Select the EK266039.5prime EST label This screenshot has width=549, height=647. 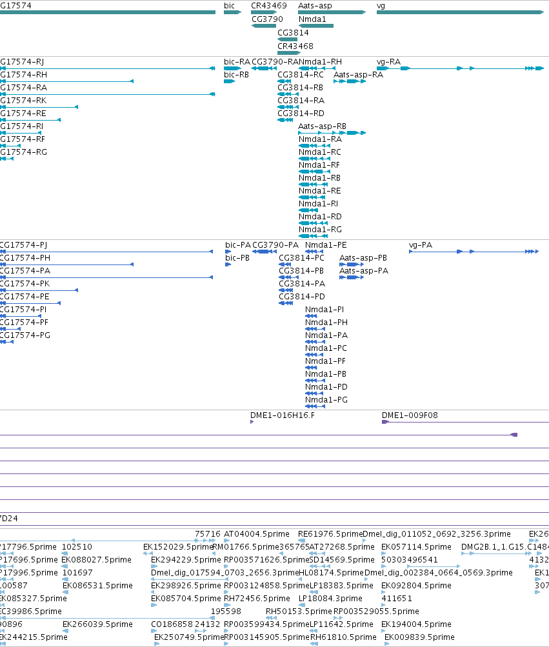click(x=97, y=624)
